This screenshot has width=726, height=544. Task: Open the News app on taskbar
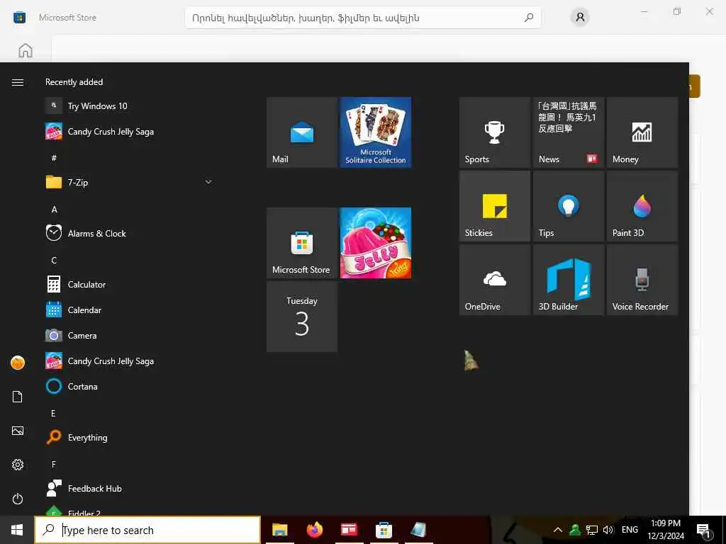click(349, 530)
